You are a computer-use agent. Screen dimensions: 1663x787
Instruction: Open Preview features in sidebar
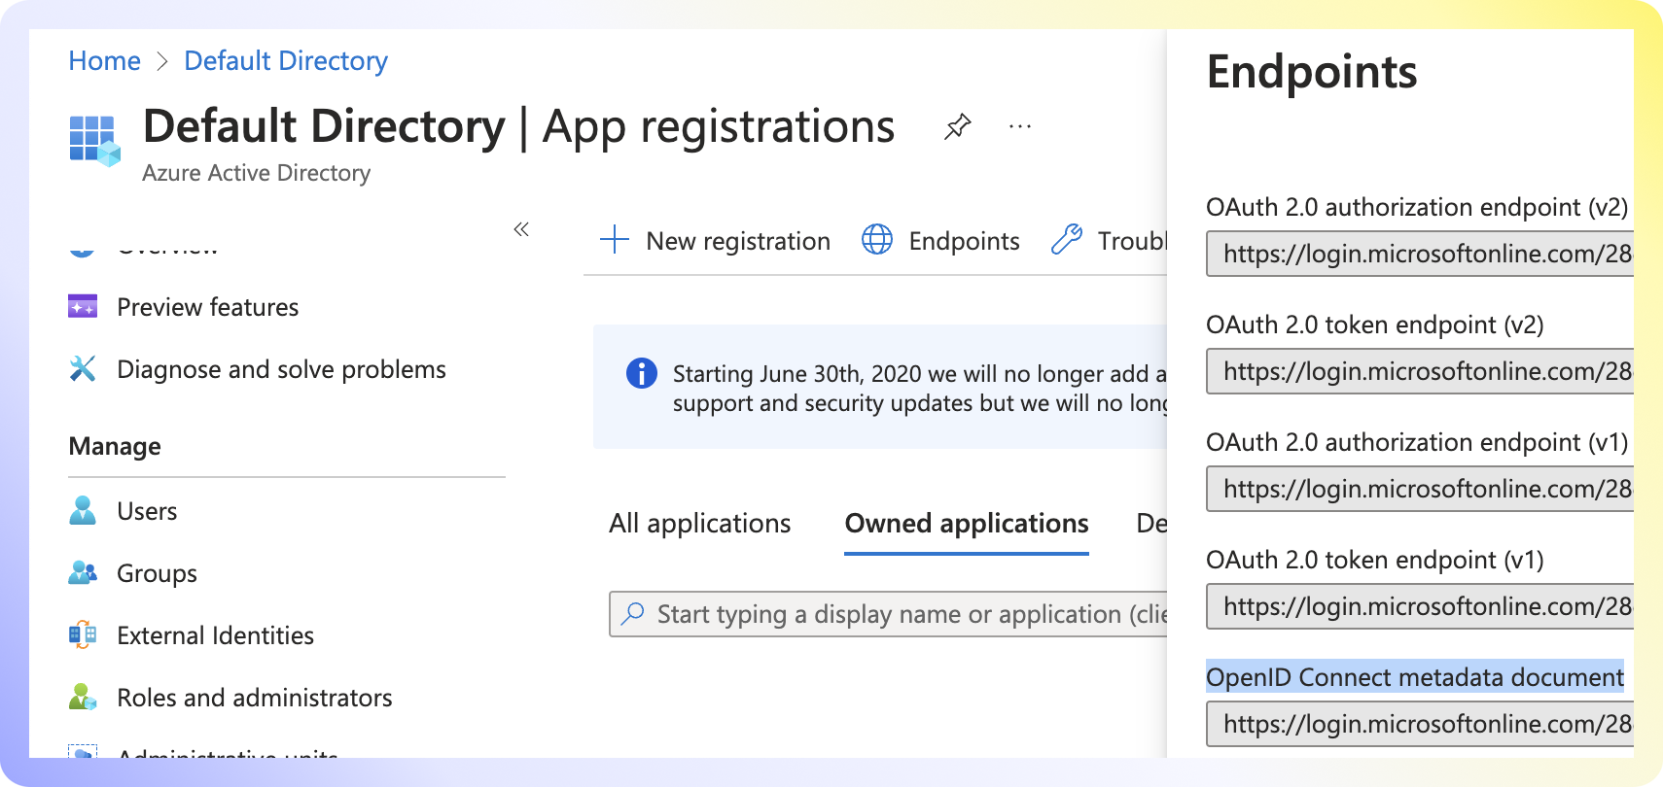pos(207,307)
